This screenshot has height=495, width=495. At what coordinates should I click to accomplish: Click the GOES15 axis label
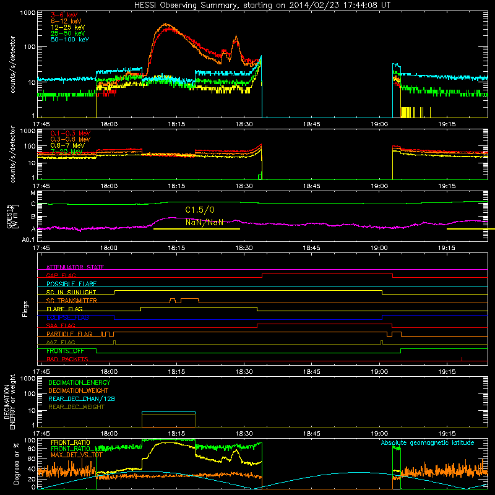coord(10,215)
